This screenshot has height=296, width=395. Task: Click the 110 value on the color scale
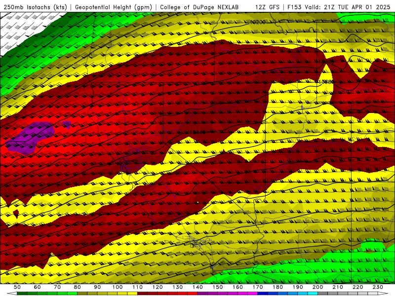[x=138, y=287]
